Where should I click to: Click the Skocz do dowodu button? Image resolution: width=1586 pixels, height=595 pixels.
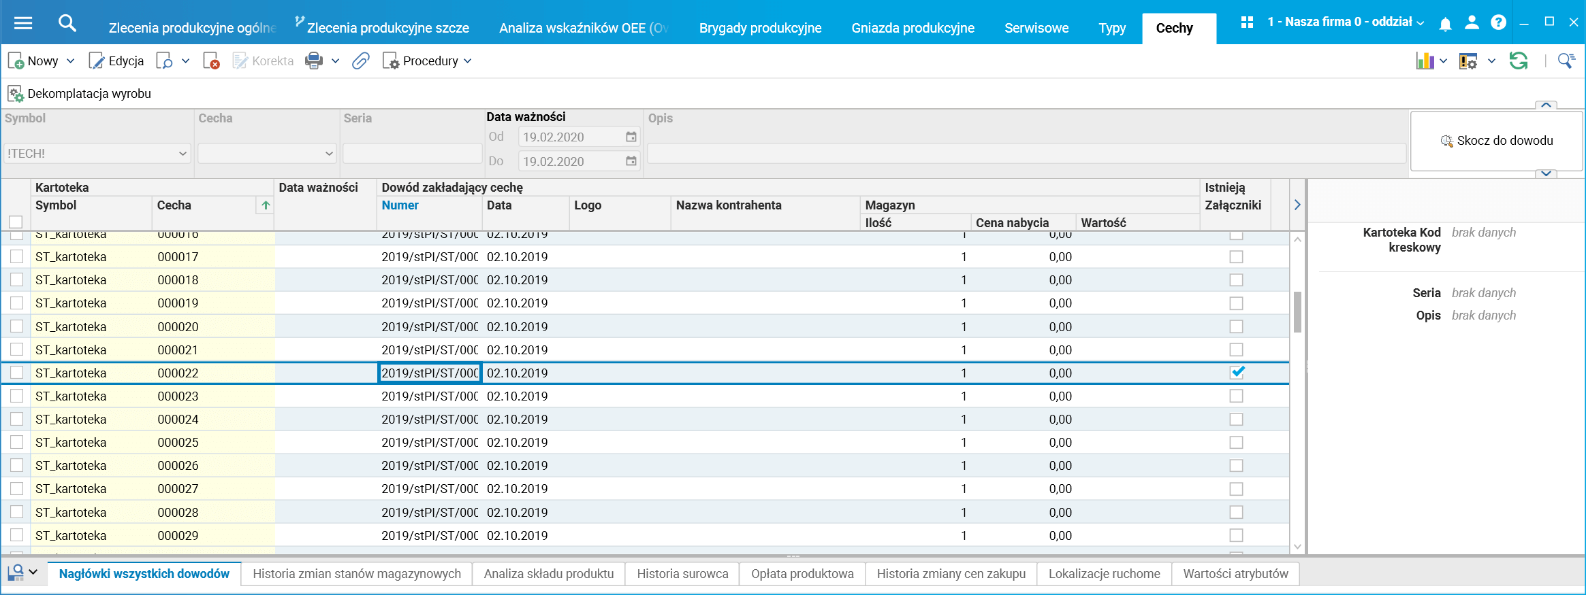(1496, 141)
